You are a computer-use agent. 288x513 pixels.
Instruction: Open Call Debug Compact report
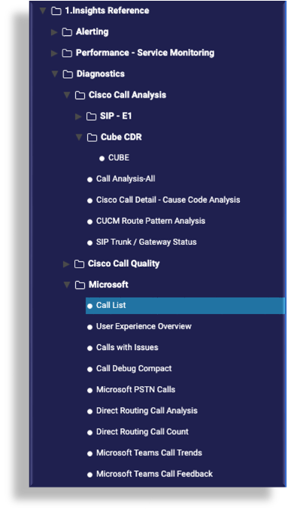point(134,368)
